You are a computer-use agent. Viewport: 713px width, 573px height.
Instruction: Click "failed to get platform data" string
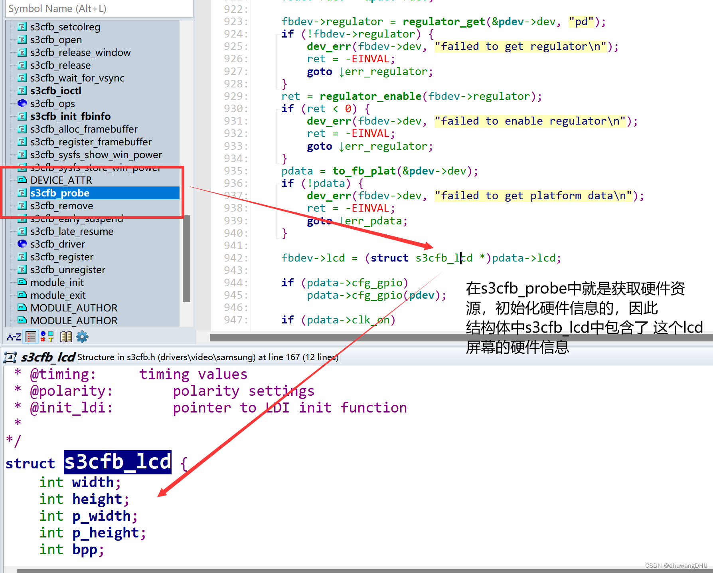tap(533, 196)
